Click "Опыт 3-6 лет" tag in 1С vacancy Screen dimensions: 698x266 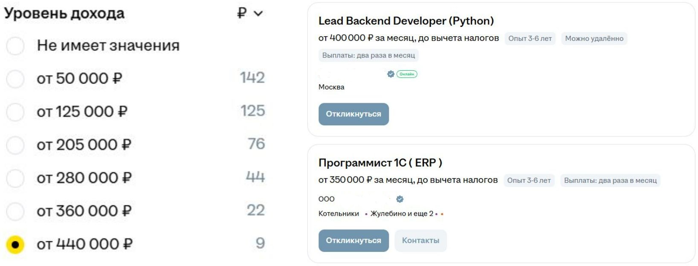click(529, 180)
